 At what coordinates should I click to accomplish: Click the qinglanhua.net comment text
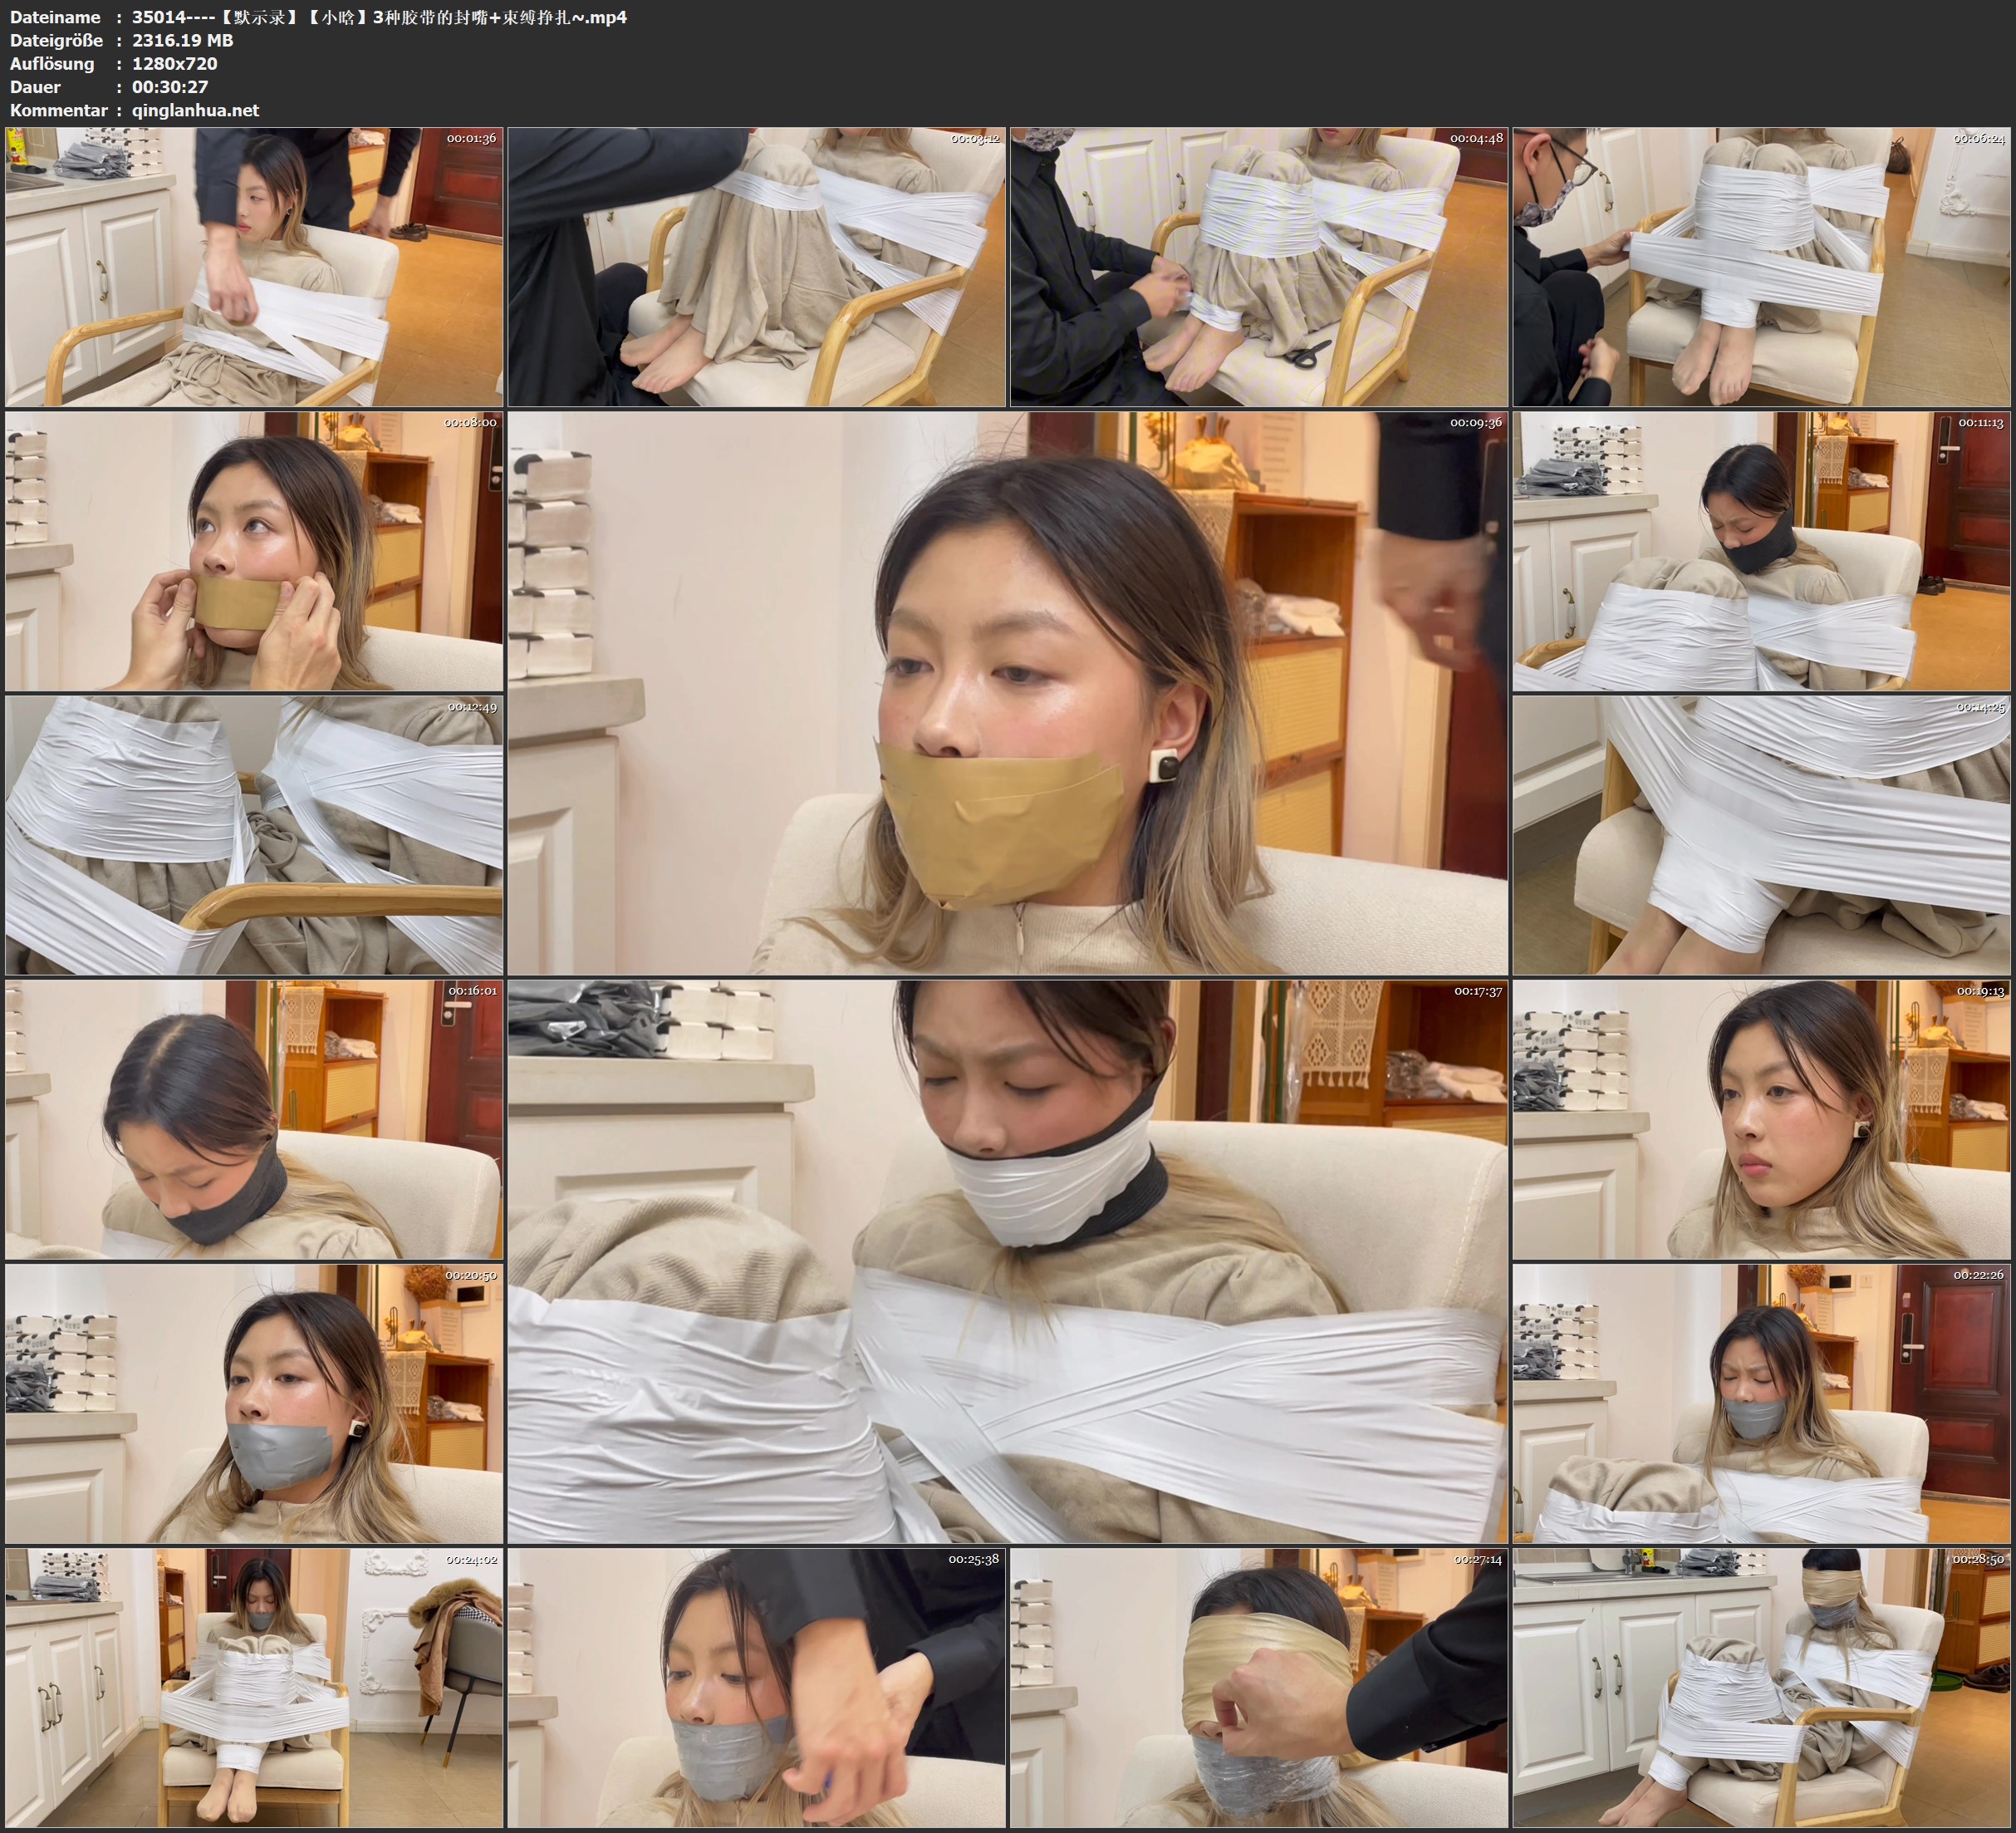(195, 110)
